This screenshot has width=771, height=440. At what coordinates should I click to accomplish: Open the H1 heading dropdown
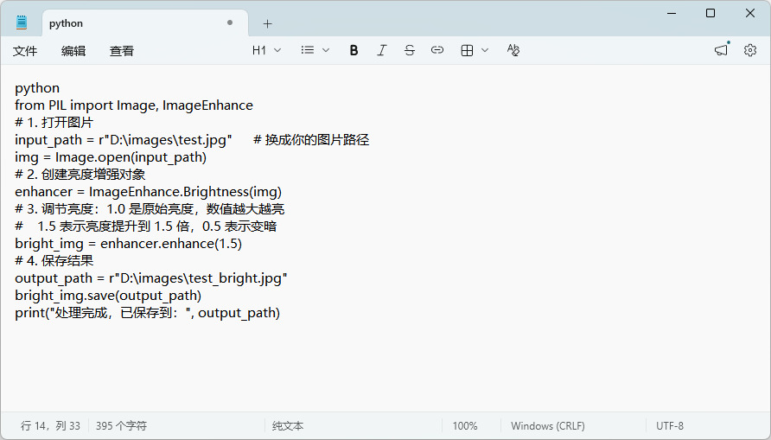(266, 50)
